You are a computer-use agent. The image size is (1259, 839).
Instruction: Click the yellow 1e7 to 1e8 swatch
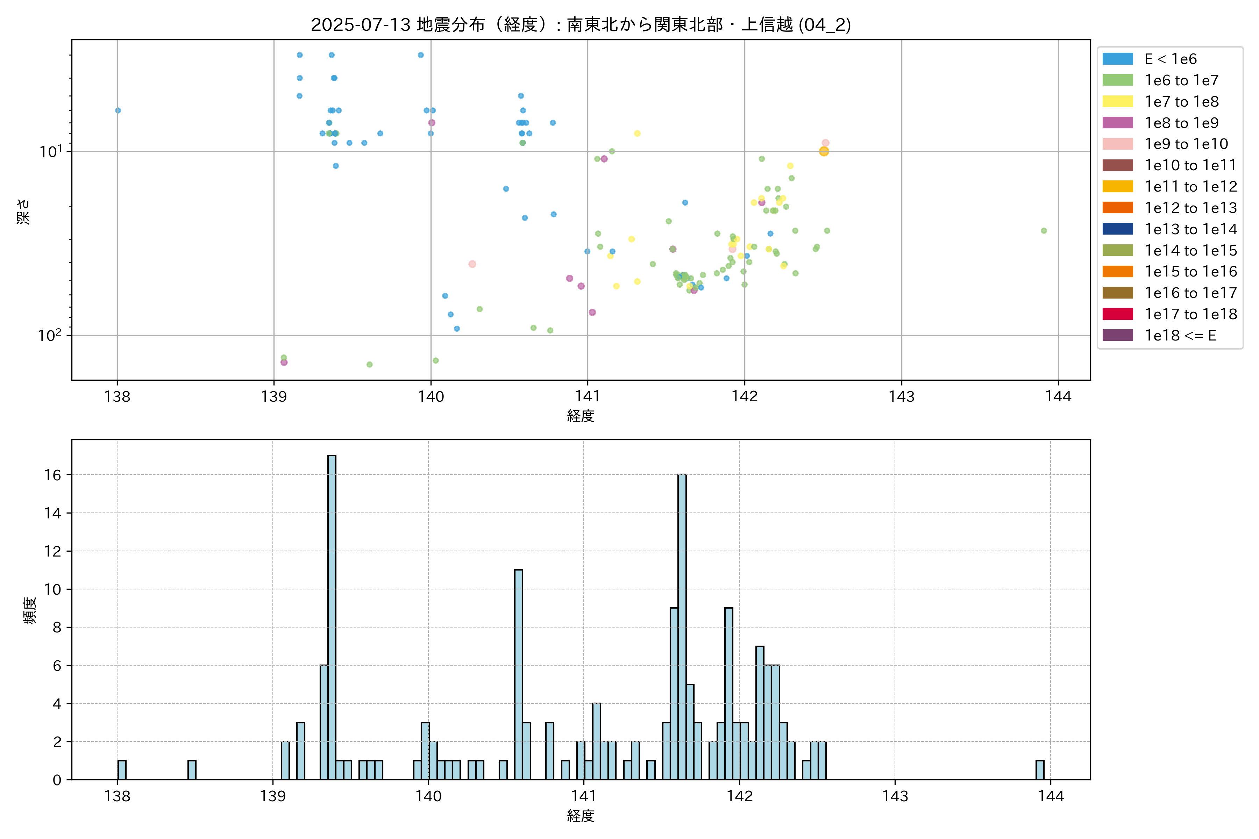point(1117,102)
